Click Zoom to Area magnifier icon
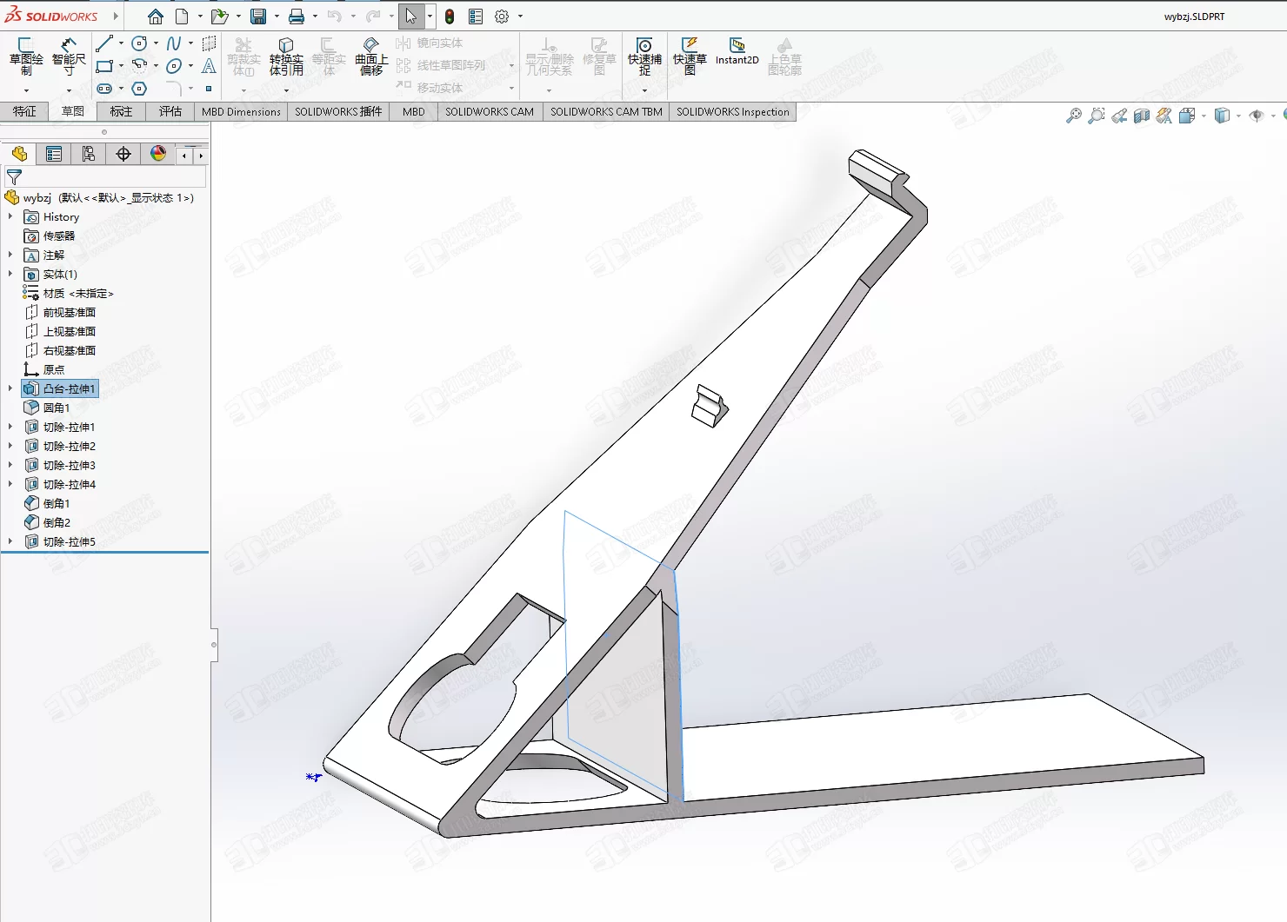Image resolution: width=1287 pixels, height=922 pixels. click(1097, 116)
